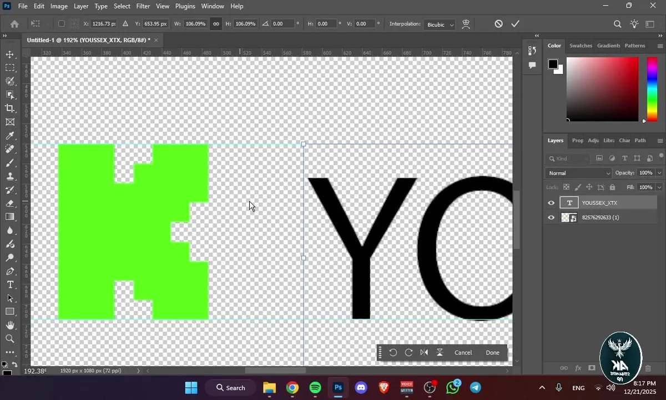The image size is (666, 400).
Task: Select the Horizontal Type tool
Action: tap(10, 284)
